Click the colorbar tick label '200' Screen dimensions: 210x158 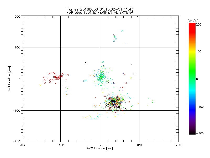click(x=199, y=24)
